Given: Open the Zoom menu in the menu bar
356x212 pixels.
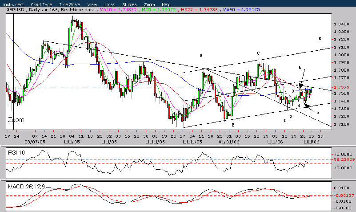Looking at the screenshot, I should 149,4.
